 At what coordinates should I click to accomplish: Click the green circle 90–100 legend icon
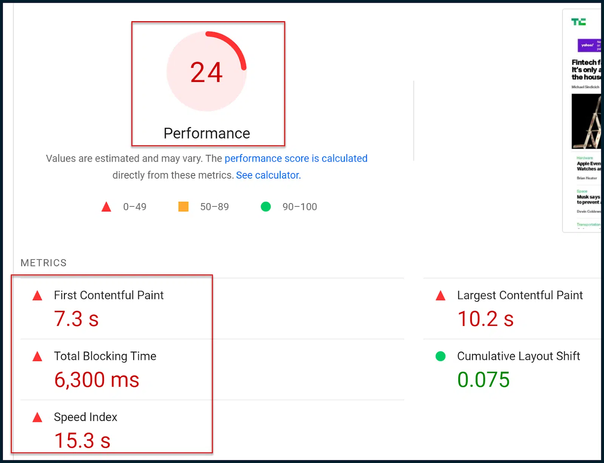click(x=266, y=207)
